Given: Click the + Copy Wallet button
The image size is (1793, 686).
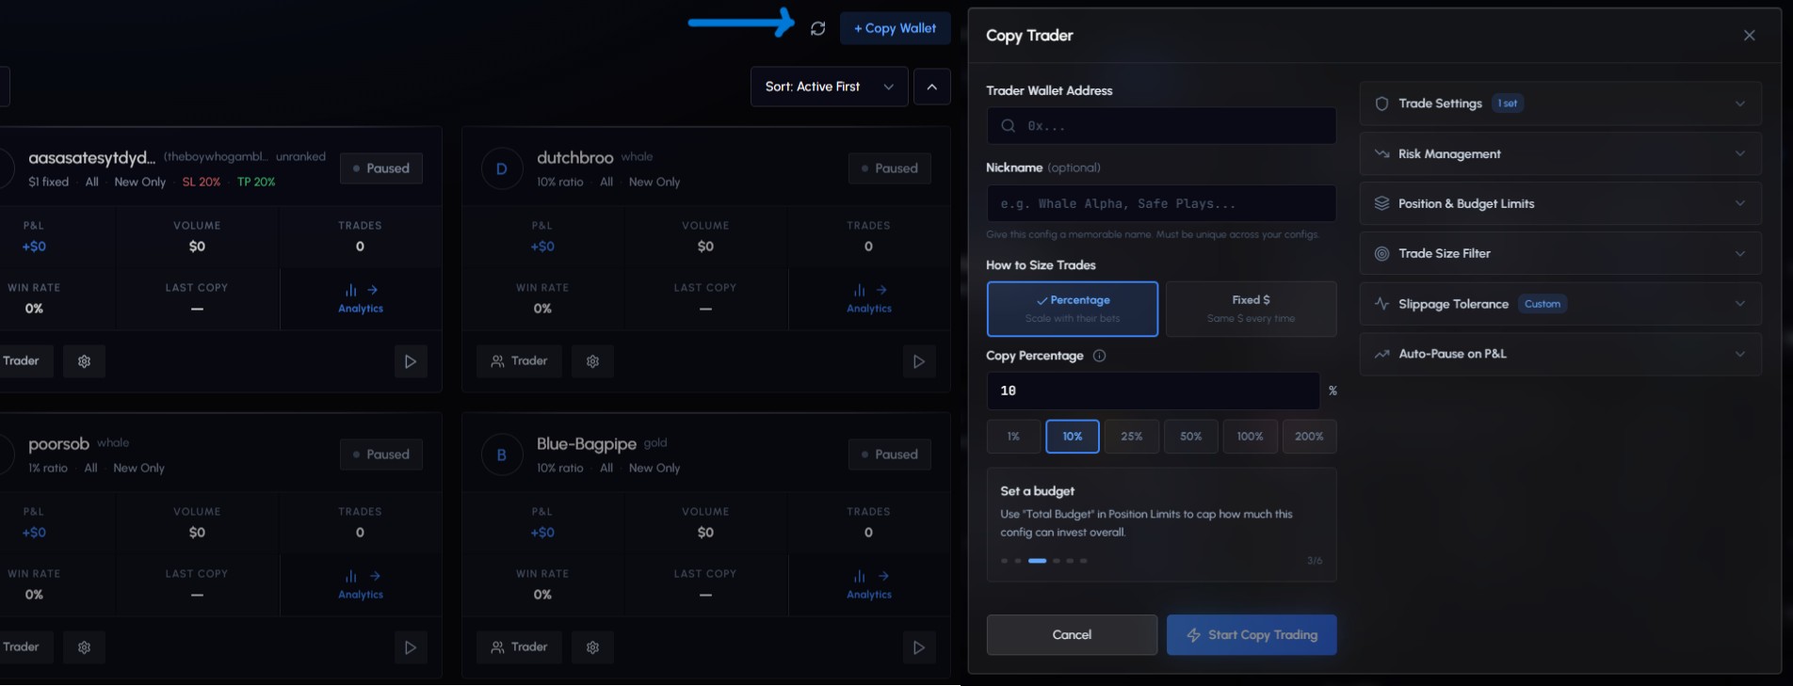Looking at the screenshot, I should (895, 28).
